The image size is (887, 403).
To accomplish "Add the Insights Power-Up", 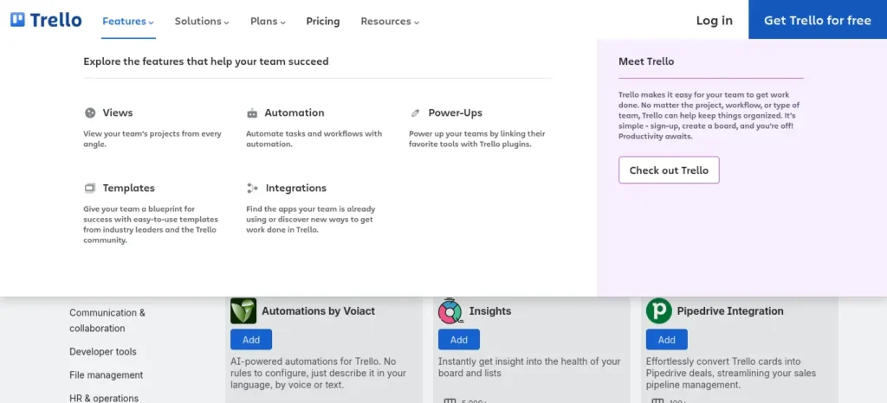I will (x=459, y=340).
